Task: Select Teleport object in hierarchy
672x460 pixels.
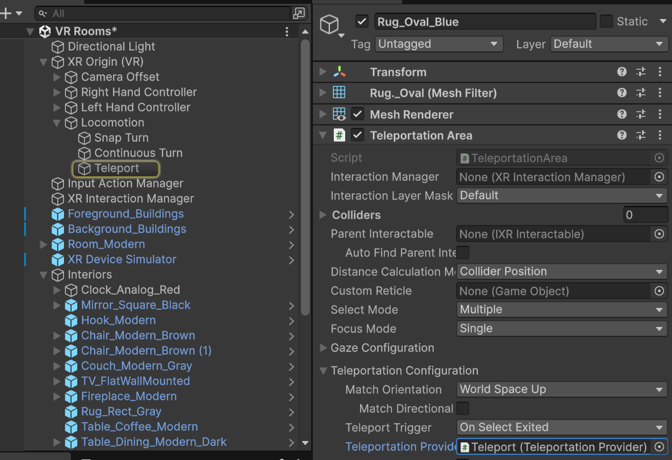Action: [x=117, y=169]
